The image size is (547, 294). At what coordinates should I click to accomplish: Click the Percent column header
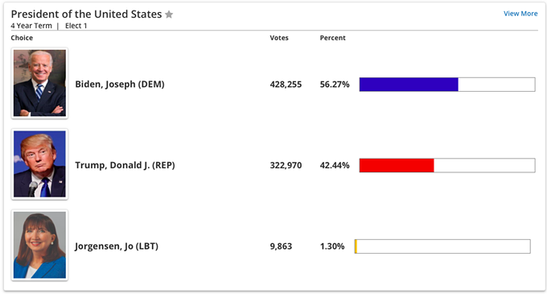click(x=332, y=38)
